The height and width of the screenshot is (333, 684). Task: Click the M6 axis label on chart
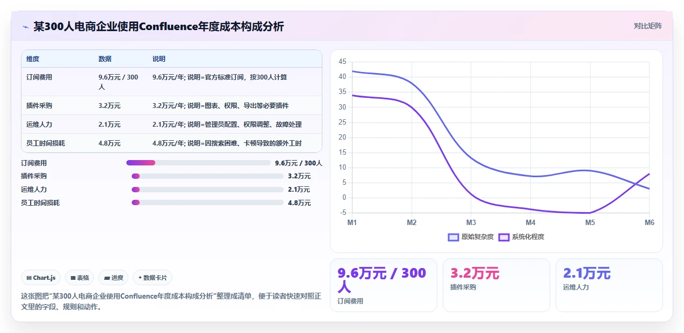(x=649, y=222)
